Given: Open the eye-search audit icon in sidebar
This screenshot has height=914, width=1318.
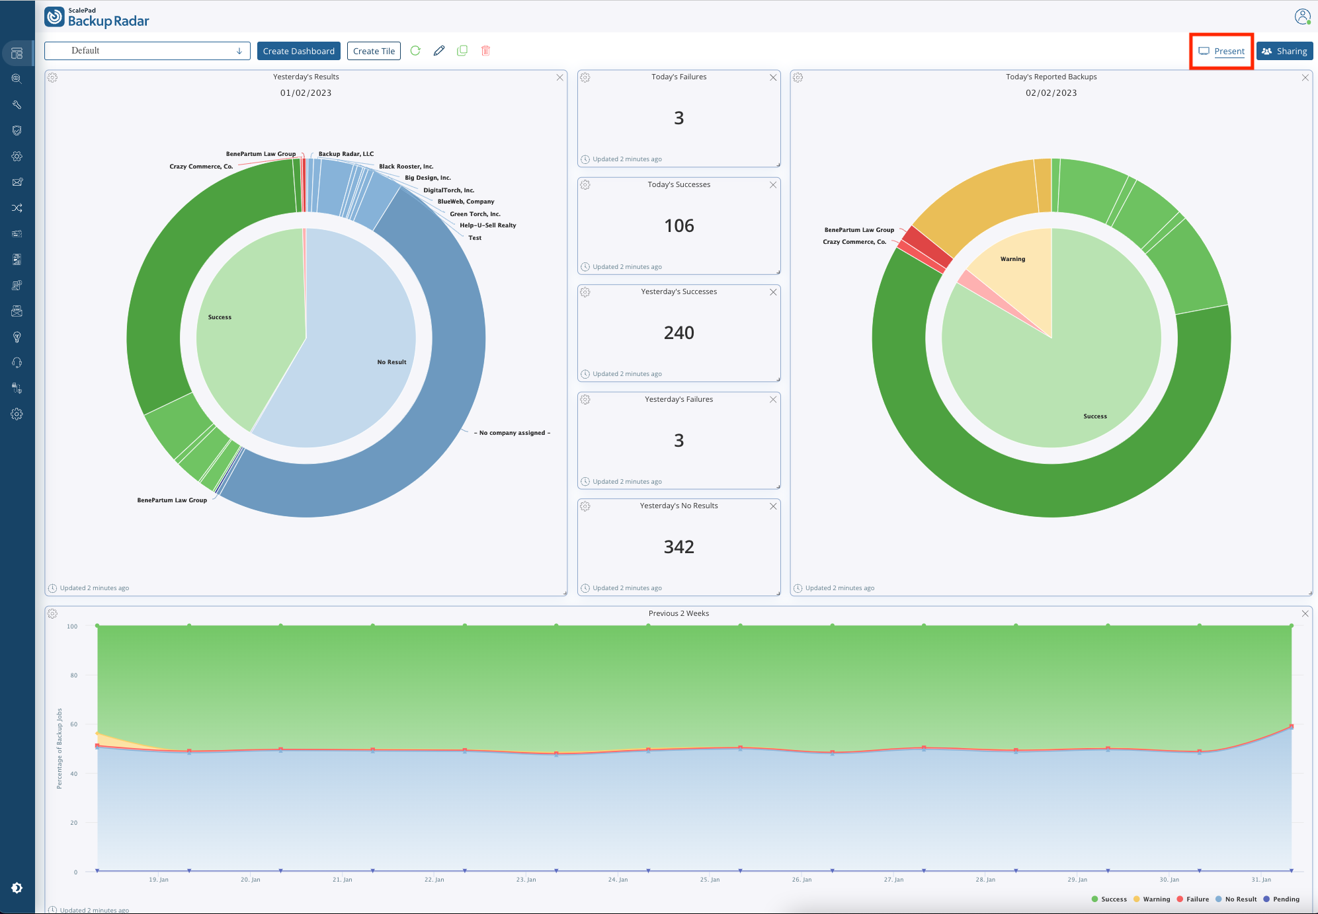Looking at the screenshot, I should pyautogui.click(x=17, y=79).
